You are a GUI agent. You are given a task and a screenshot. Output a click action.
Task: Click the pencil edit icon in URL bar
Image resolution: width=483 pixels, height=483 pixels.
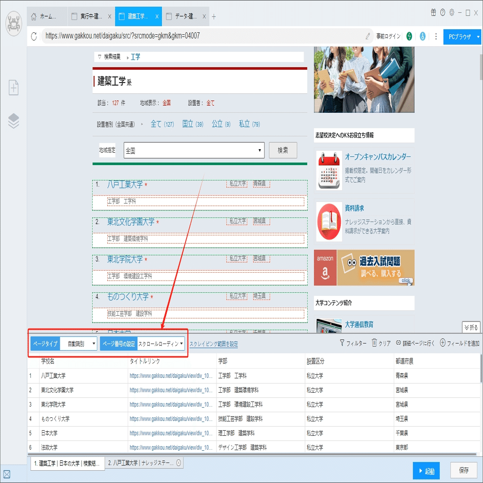(368, 36)
